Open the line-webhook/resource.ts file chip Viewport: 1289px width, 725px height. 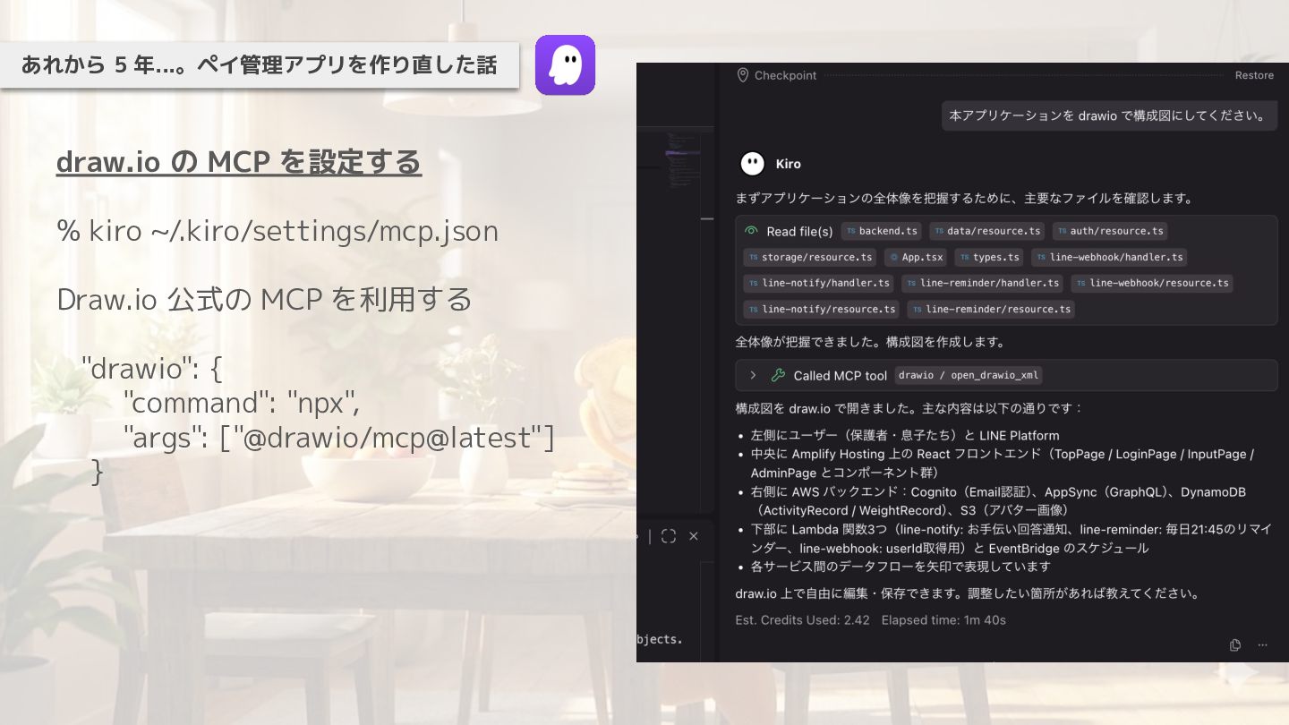[1151, 283]
